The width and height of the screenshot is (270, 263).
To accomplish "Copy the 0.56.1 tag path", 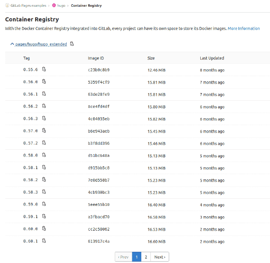I will pos(44,94).
